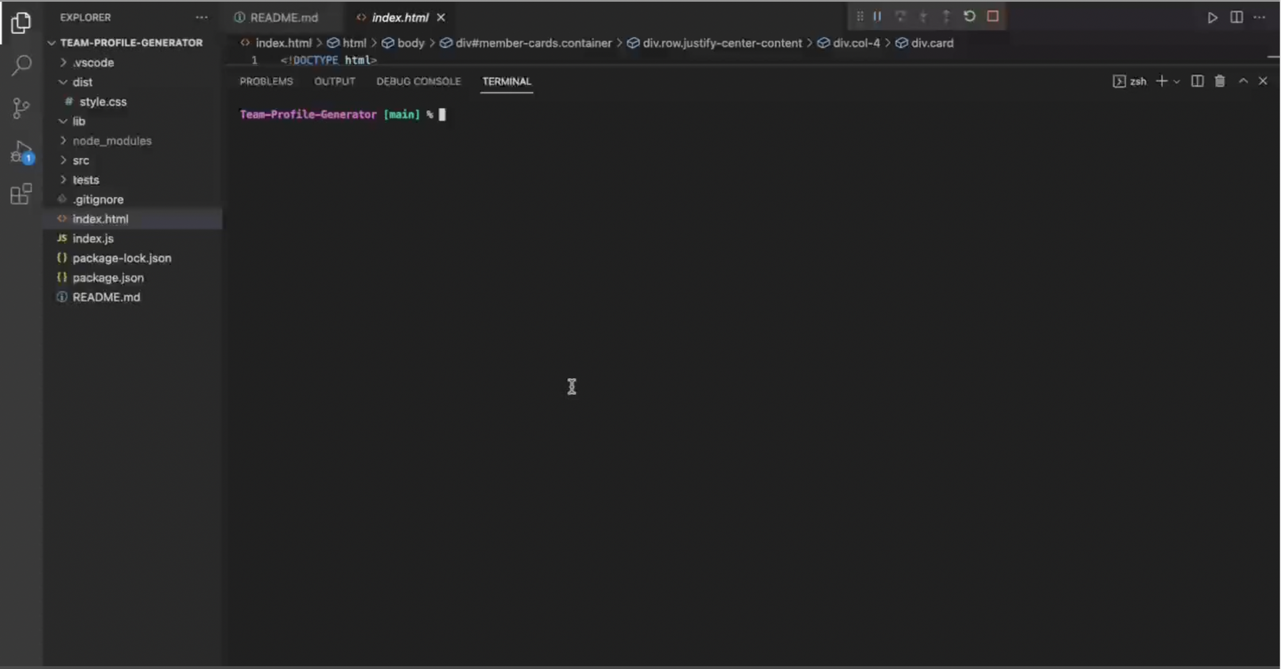
Task: Toggle the editor split layout icon
Action: [x=1236, y=18]
